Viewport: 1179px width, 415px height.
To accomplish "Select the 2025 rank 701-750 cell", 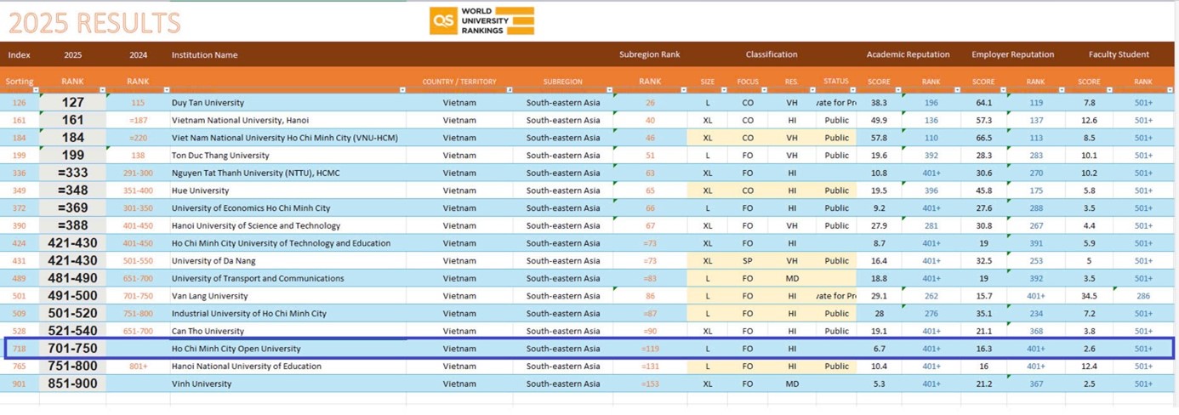I will pos(73,349).
